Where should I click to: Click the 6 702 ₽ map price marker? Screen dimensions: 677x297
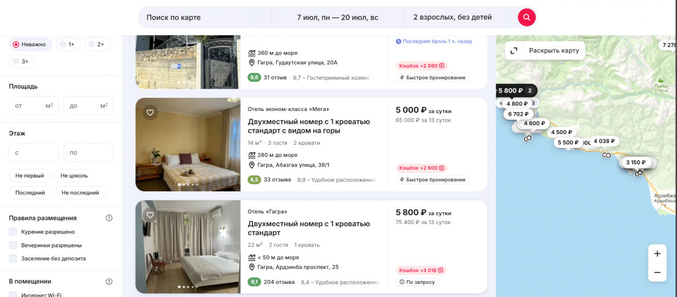point(518,114)
